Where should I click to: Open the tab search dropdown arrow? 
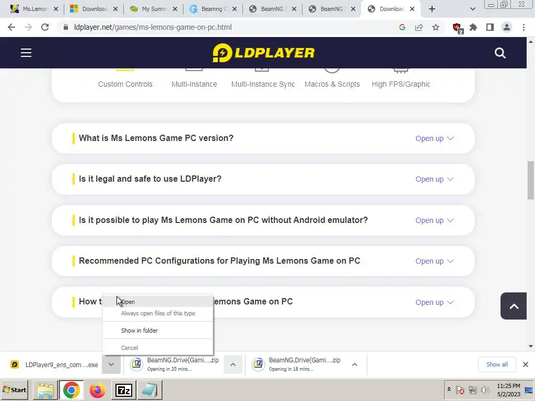[x=472, y=9]
